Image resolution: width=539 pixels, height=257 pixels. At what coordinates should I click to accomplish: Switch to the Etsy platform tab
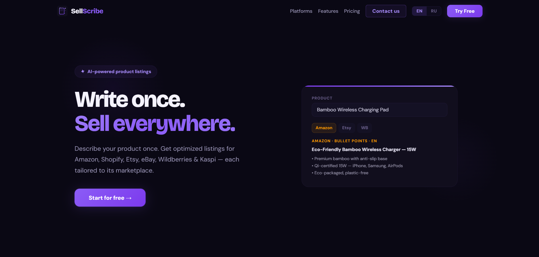(346, 128)
